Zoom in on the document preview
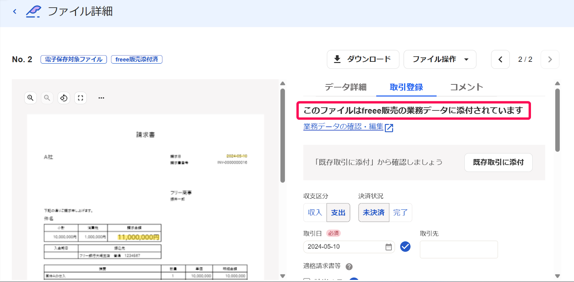This screenshot has width=574, height=282. [30, 98]
